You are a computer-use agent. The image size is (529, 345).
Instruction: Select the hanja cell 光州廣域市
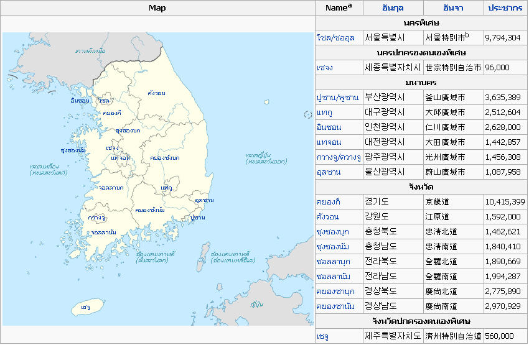click(x=446, y=157)
